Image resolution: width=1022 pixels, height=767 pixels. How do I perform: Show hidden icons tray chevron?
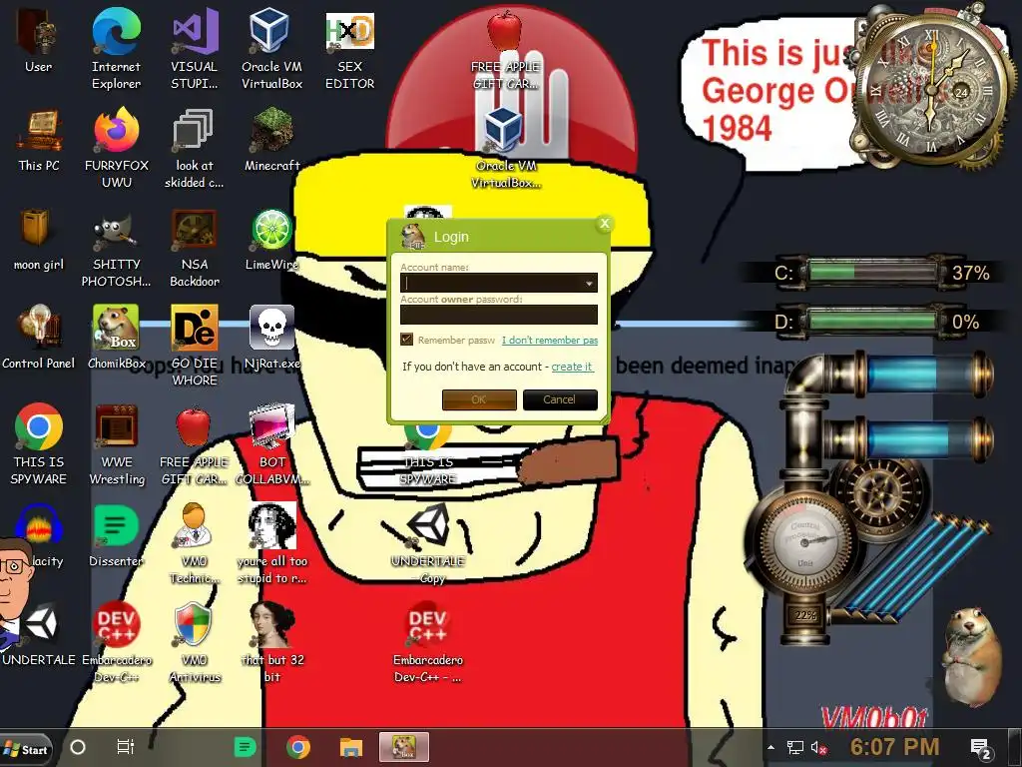tap(771, 747)
